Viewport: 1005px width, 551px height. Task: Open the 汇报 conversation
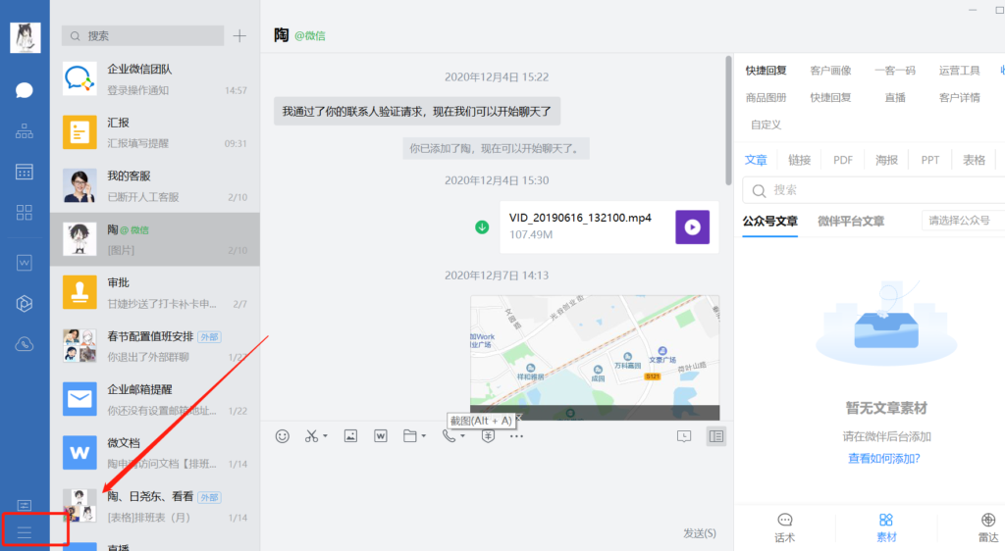pyautogui.click(x=155, y=132)
